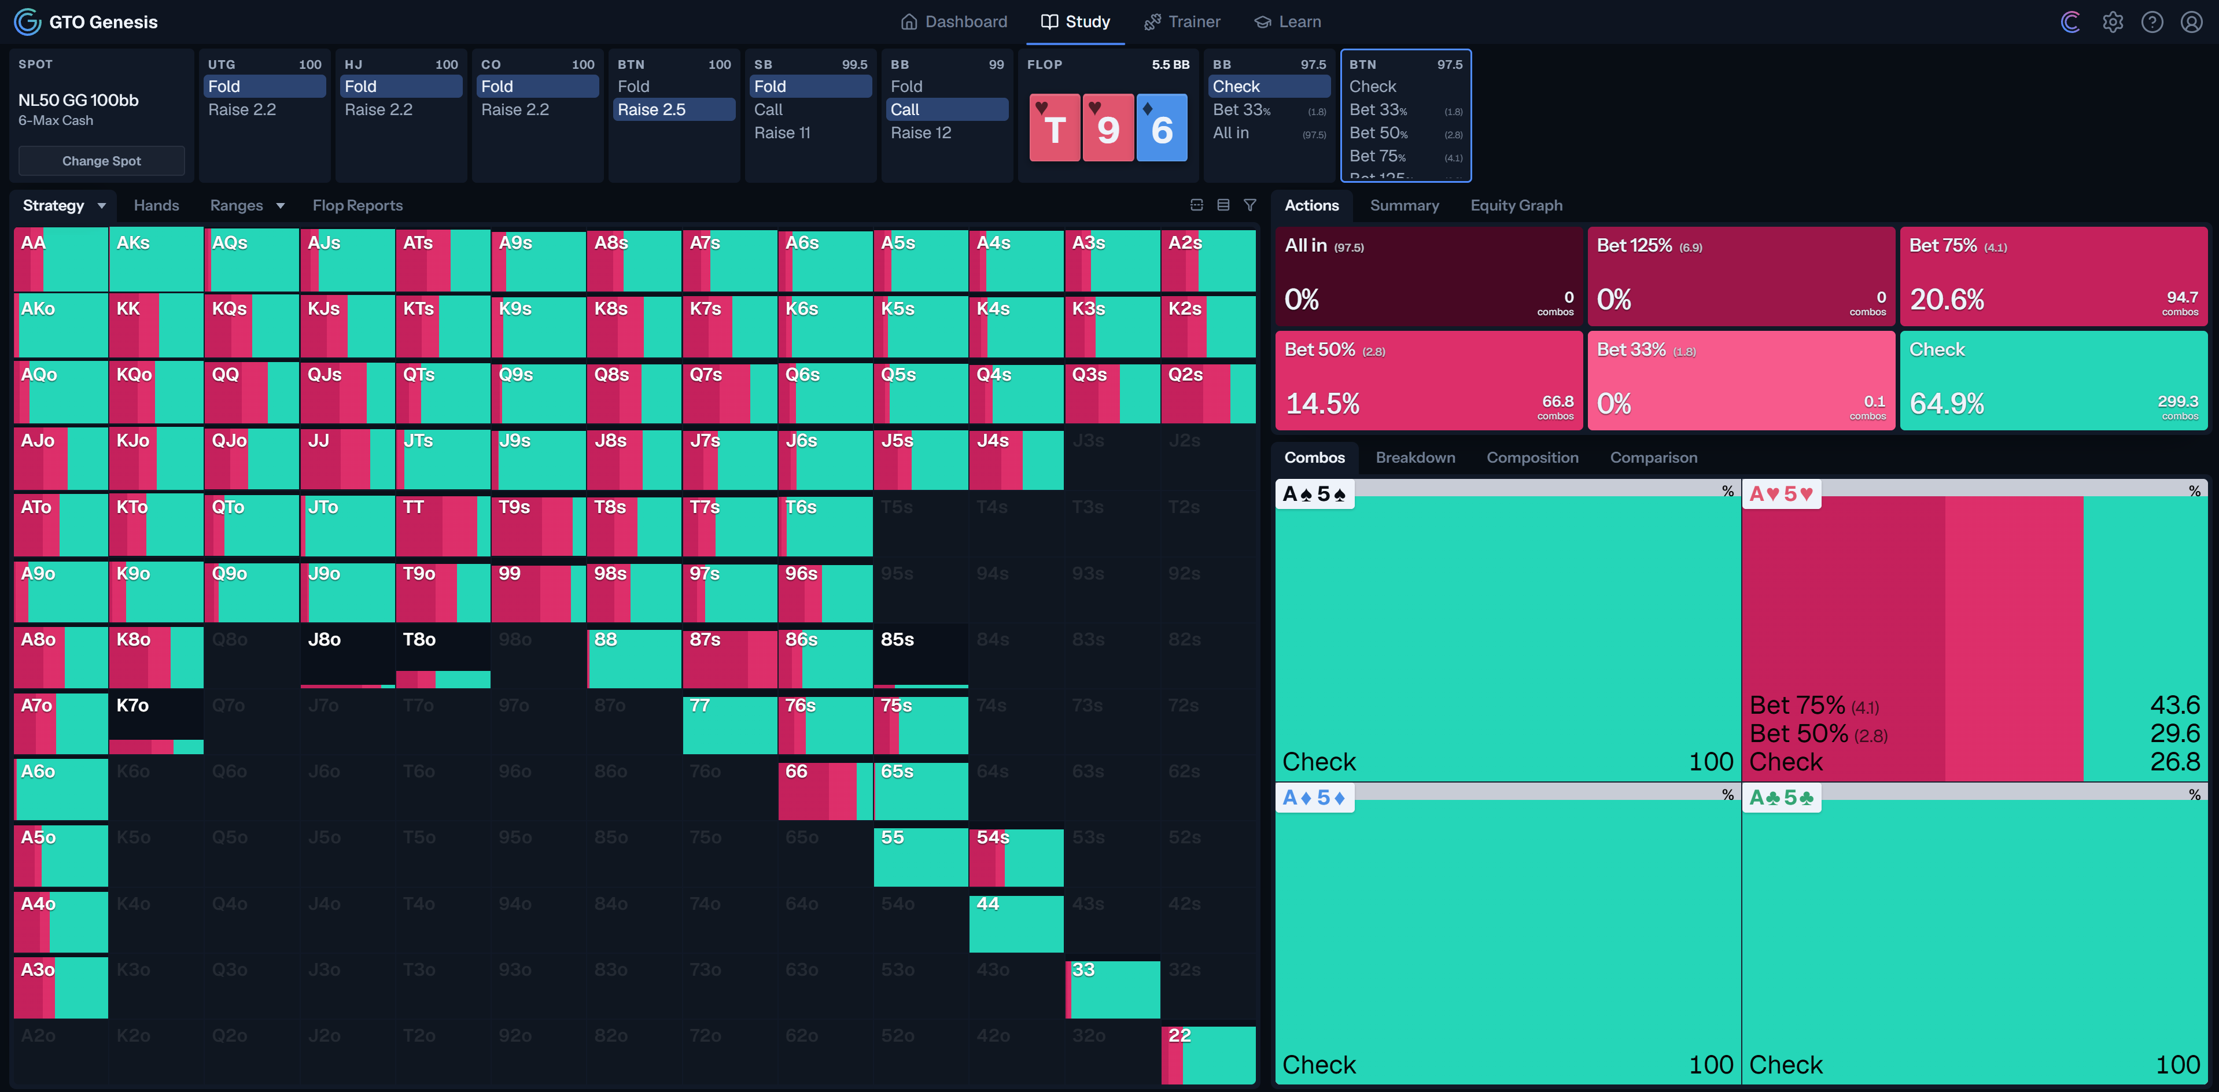Select the Ten of hearts flop card

point(1055,127)
